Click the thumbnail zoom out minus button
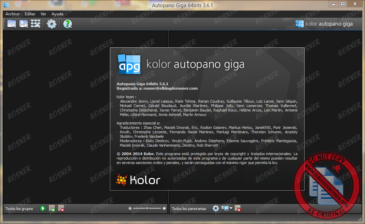Image resolution: width=365 pixels, height=224 pixels. 130,208
